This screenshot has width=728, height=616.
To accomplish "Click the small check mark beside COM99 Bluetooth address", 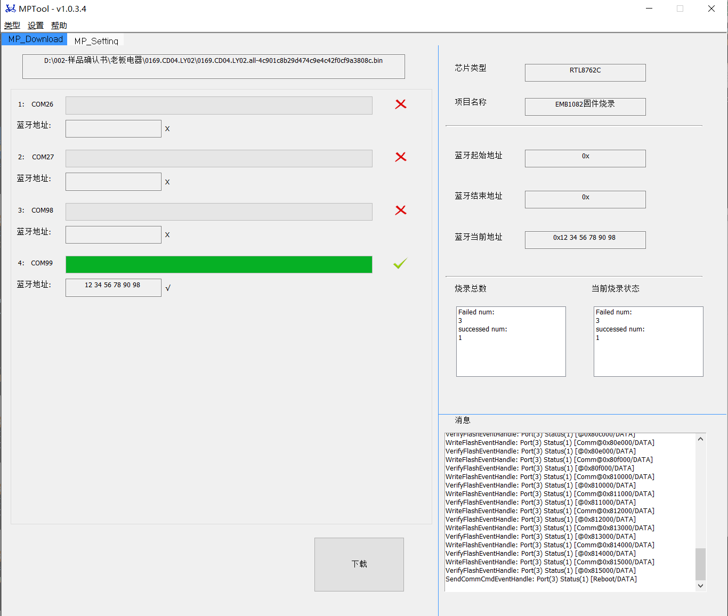I will point(168,288).
